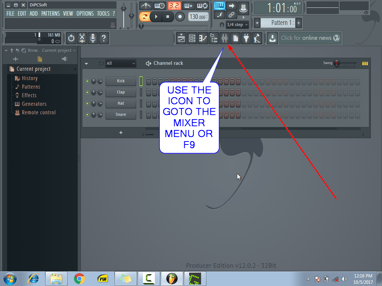Click the Swing knob in channel rack
This screenshot has height=286, width=382.
[336, 63]
